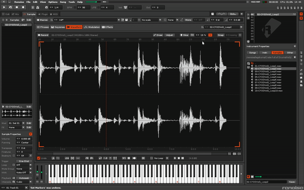Open the NNA Note-Off dropdown

point(24,173)
